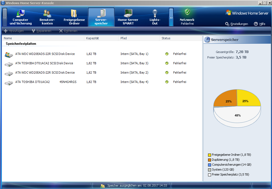Click the Hinzufügen toolbar button

[x=14, y=31]
